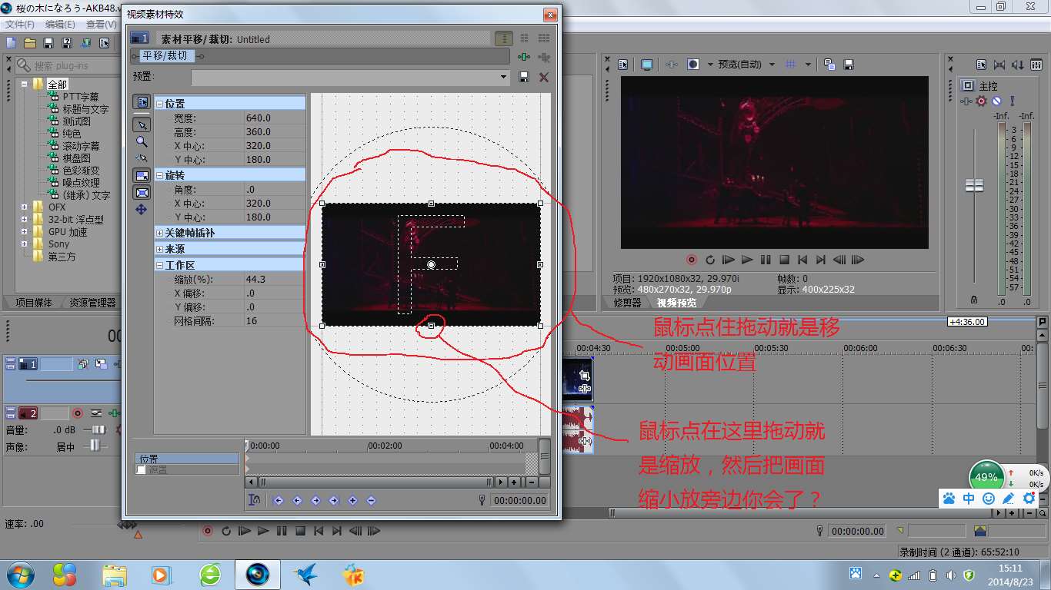Collapse the 旋转 property group
Viewport: 1051px width, 590px height.
[x=160, y=175]
